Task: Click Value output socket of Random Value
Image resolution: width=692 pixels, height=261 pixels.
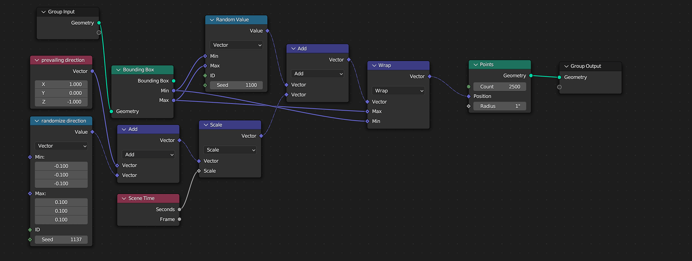Action: pyautogui.click(x=267, y=30)
